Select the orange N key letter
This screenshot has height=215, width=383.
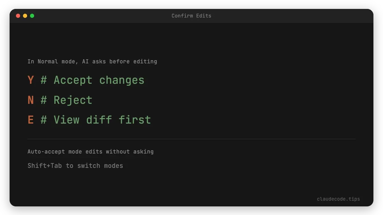coord(31,100)
